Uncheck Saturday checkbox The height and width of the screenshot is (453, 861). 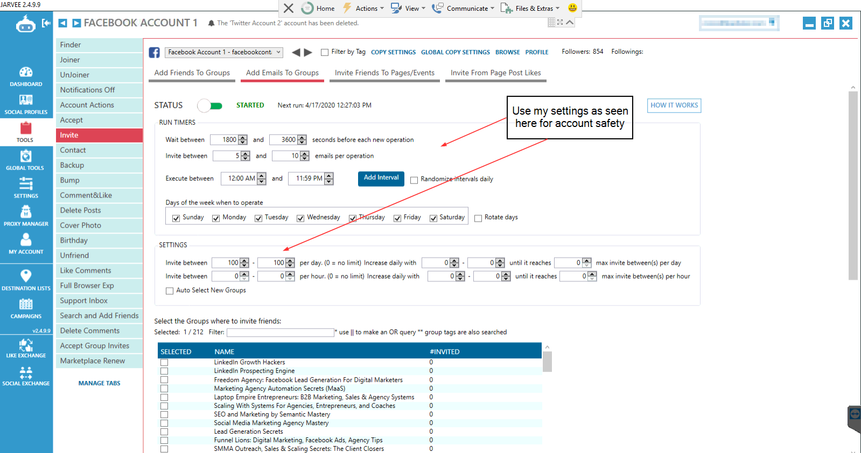tap(433, 218)
